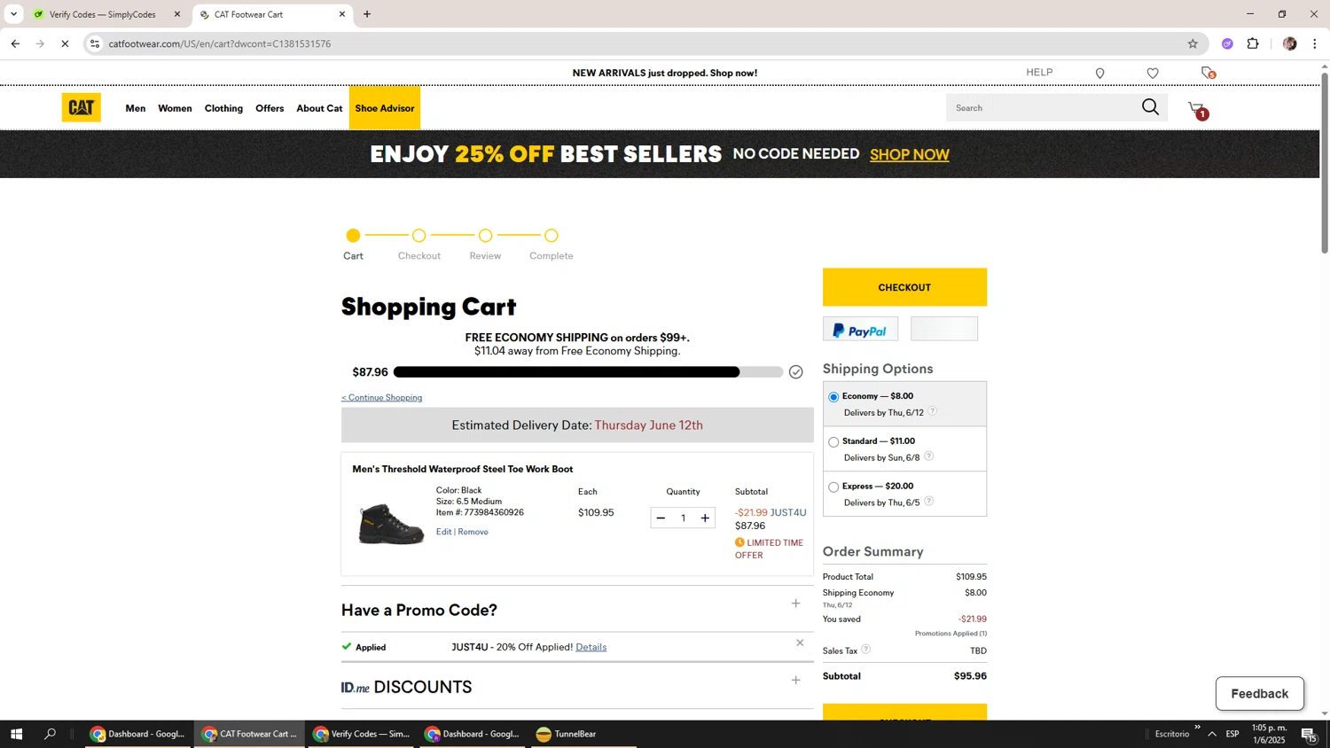
Task: Select Standard $11.00 shipping option
Action: (x=833, y=442)
